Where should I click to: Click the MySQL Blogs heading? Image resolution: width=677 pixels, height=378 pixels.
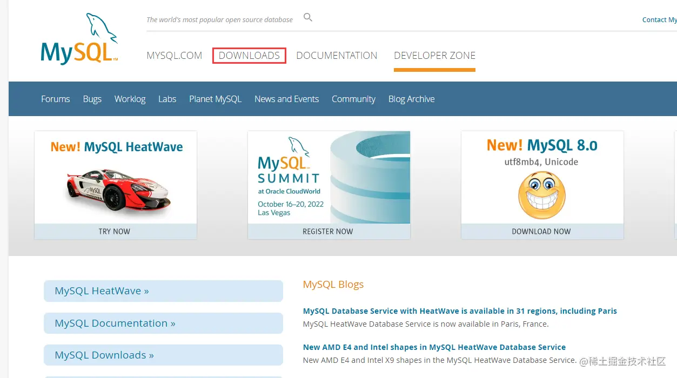point(333,285)
